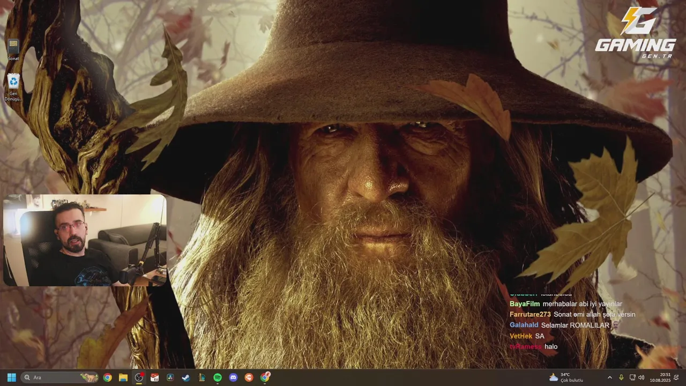The image size is (686, 386).
Task: Launch DaVinci Resolve from the taskbar
Action: tap(170, 377)
